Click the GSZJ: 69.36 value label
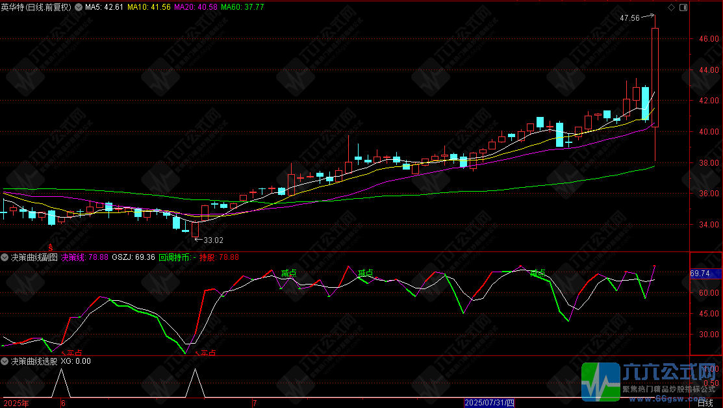This screenshot has width=723, height=408. pos(133,257)
